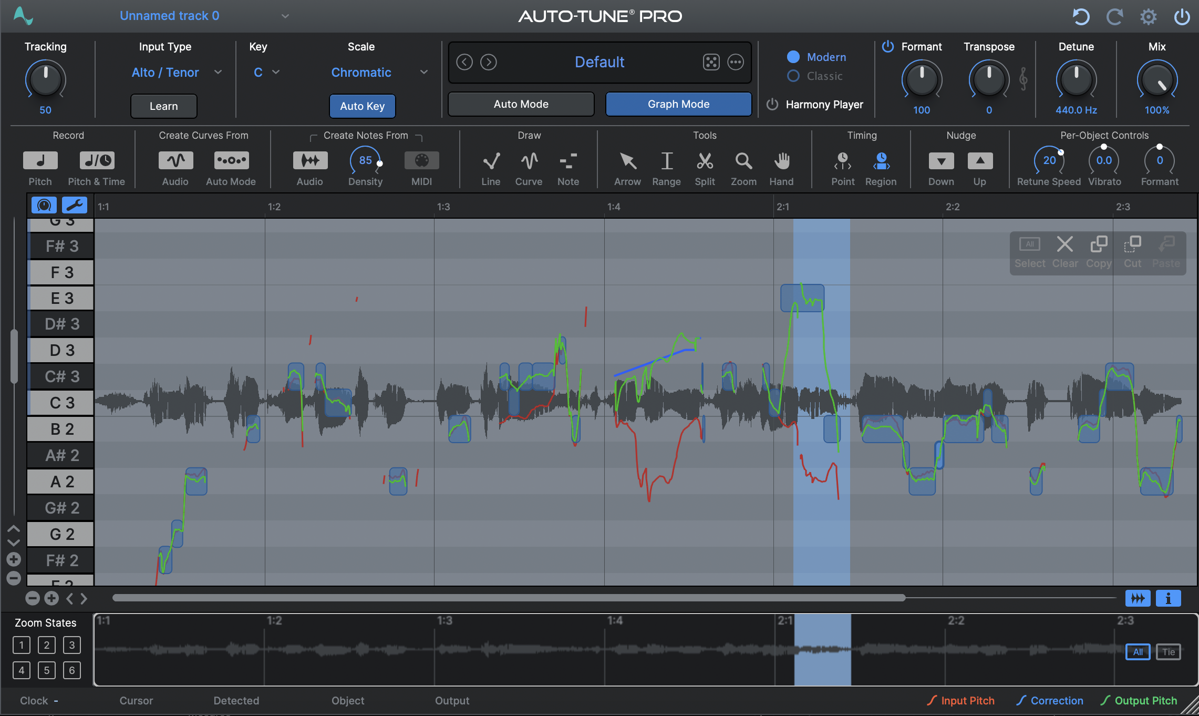Select the Classic mode radio button
This screenshot has height=716, width=1199.
(x=793, y=76)
